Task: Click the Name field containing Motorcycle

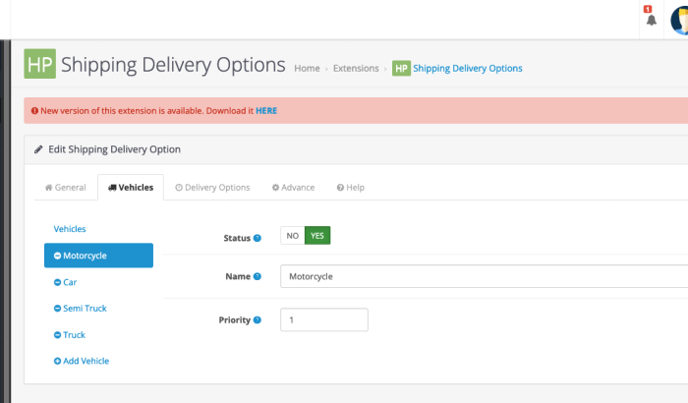Action: click(484, 276)
